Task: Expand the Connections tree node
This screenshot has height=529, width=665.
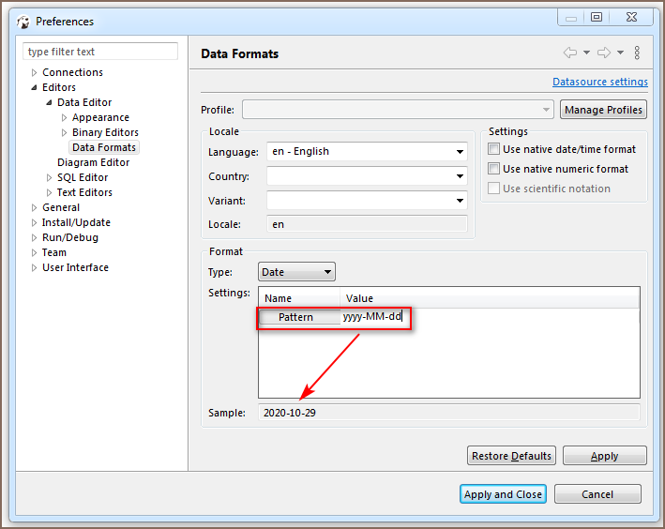Action: (35, 73)
